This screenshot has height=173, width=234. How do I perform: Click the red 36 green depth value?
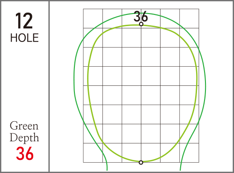[x=25, y=153]
